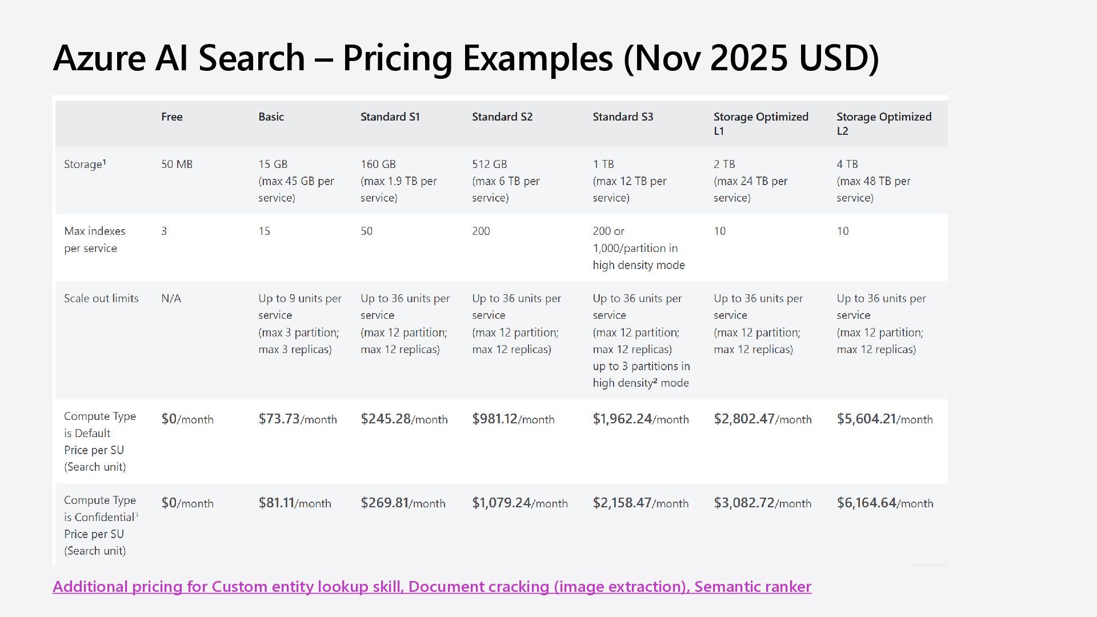Click the $245.28/month Standard S1 price
Image resolution: width=1097 pixels, height=617 pixels.
click(403, 419)
